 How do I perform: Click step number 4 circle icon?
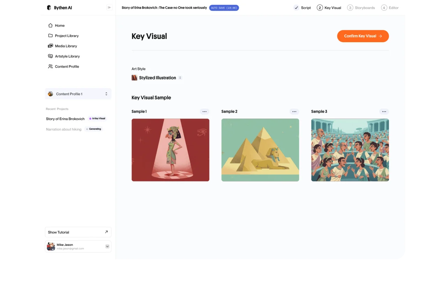click(384, 8)
